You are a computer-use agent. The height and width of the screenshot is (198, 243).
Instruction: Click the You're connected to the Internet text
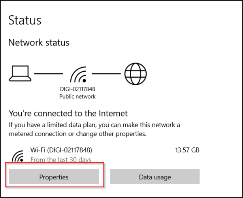point(68,113)
